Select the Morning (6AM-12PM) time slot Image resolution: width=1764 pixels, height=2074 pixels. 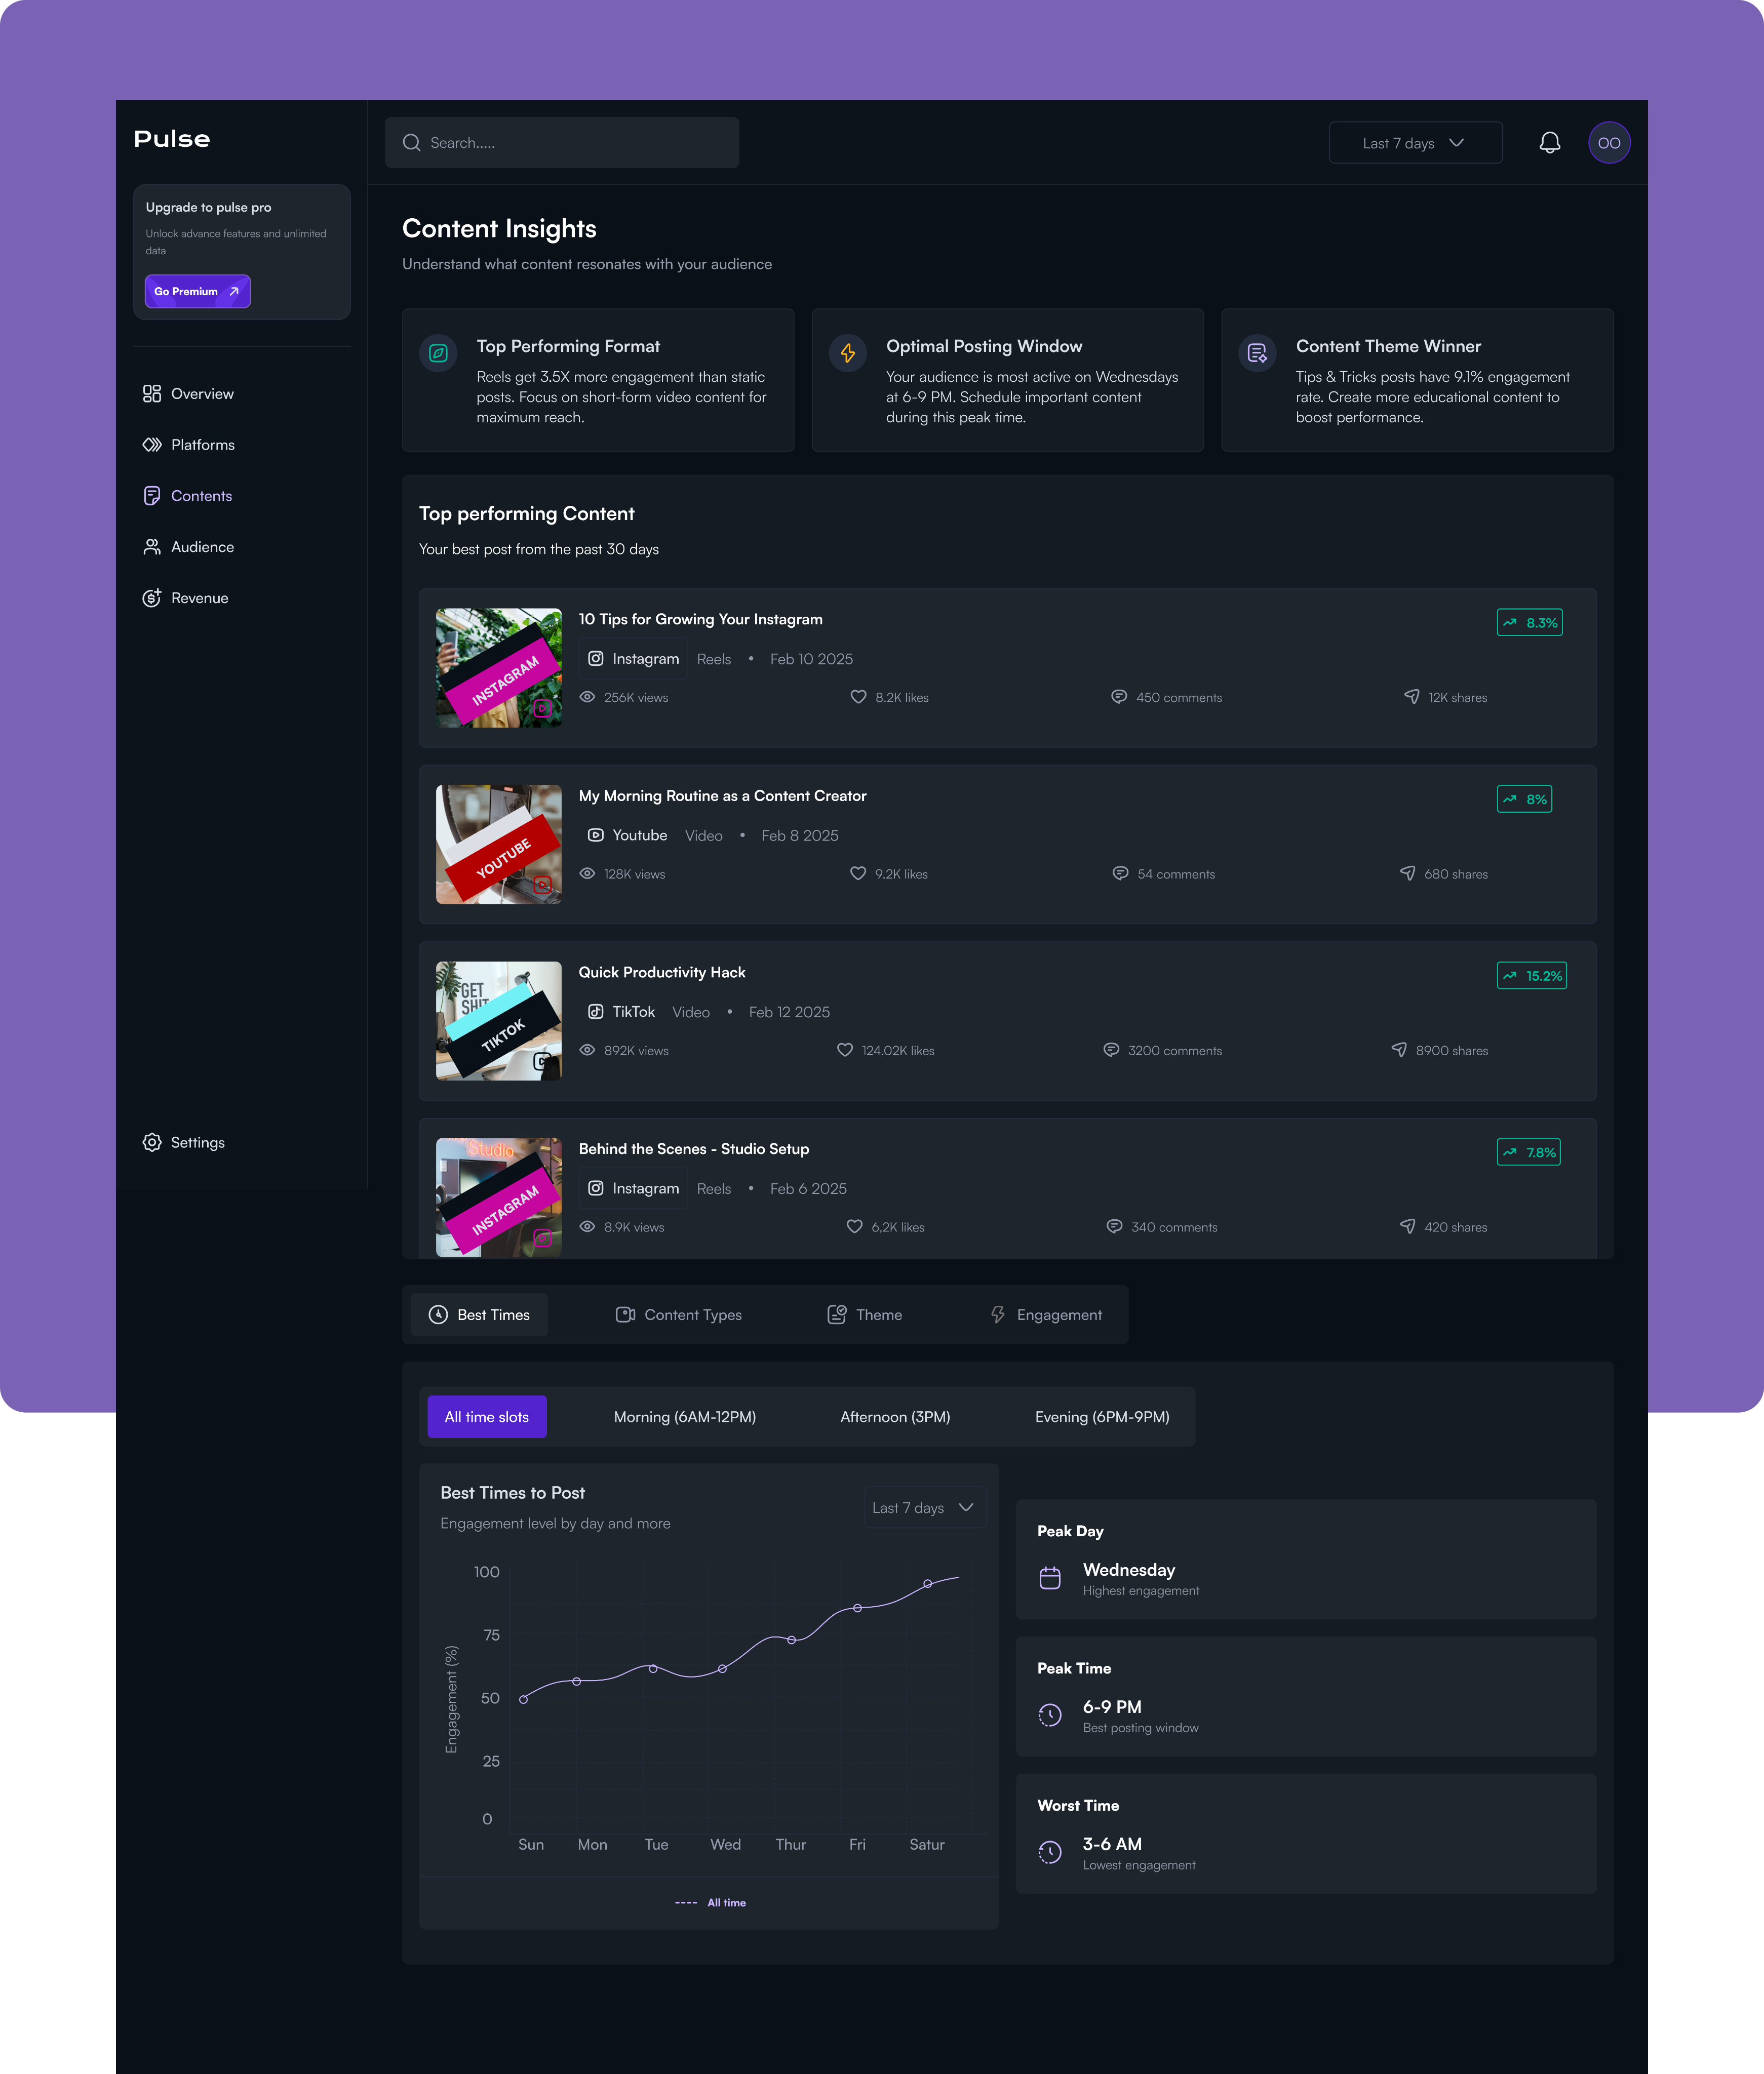point(685,1416)
